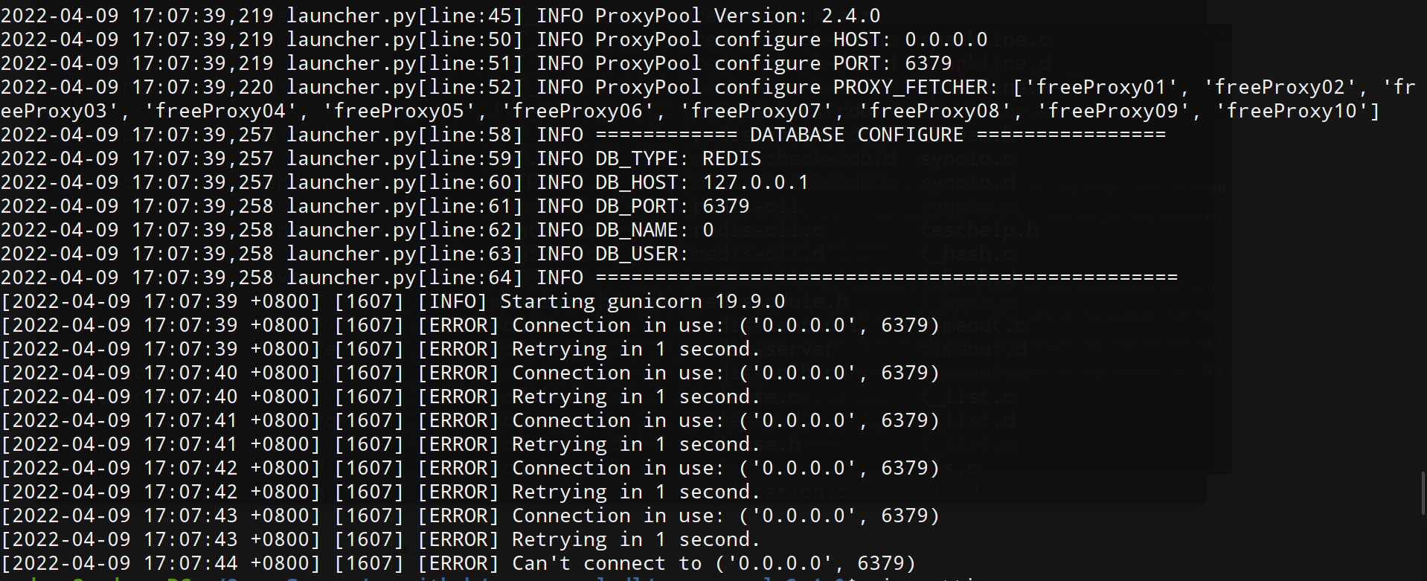Screen dimensions: 1427x581
Task: Select the DB_HOST: 127.0.0.1 value
Action: coord(755,182)
